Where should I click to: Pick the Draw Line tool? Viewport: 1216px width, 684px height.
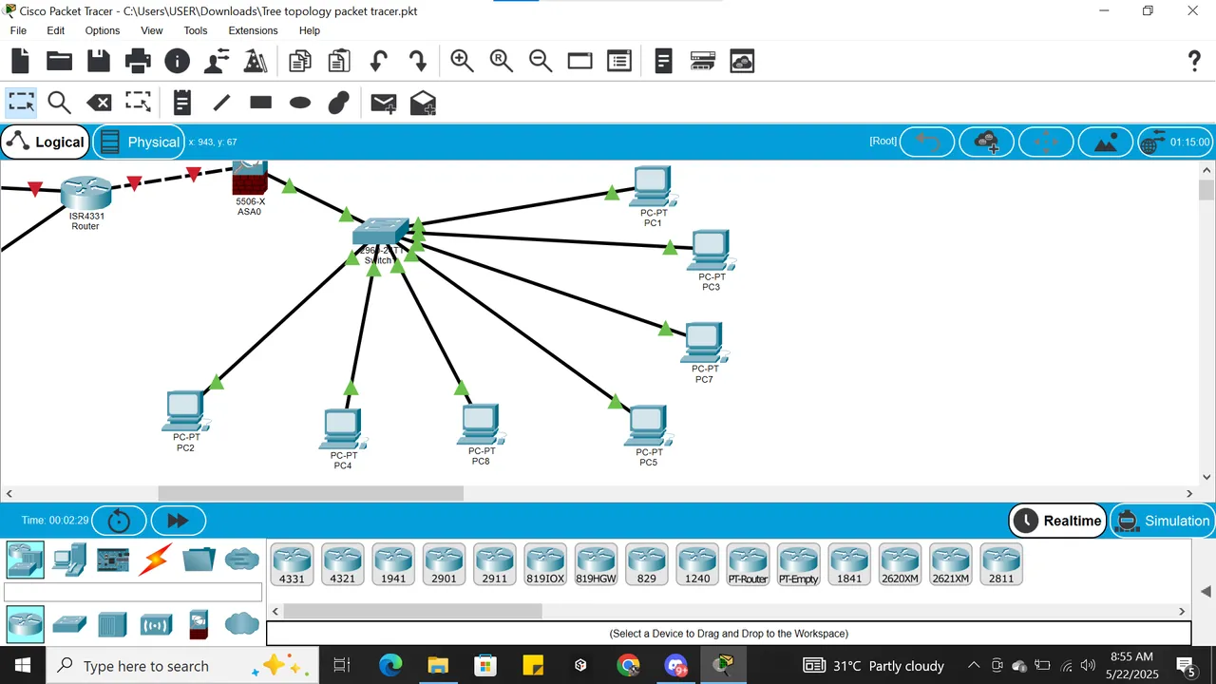pos(221,103)
